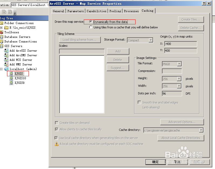Click the Compression input field
Viewport: 215px width, 169px height.
tap(172, 71)
